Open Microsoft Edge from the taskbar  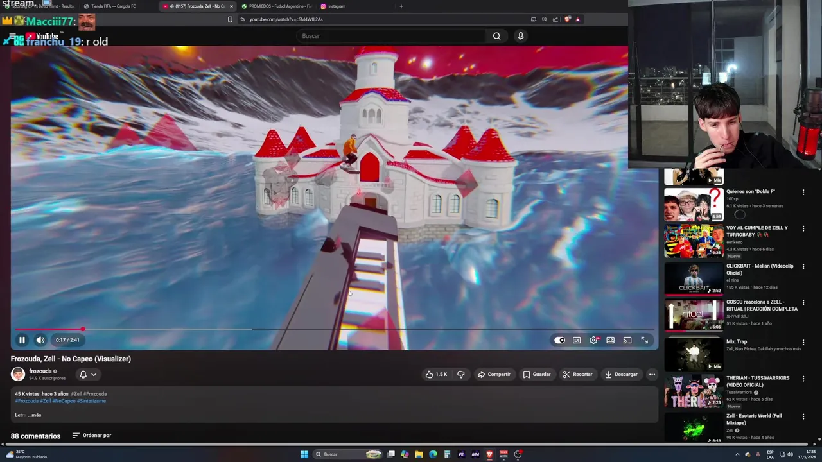point(433,454)
